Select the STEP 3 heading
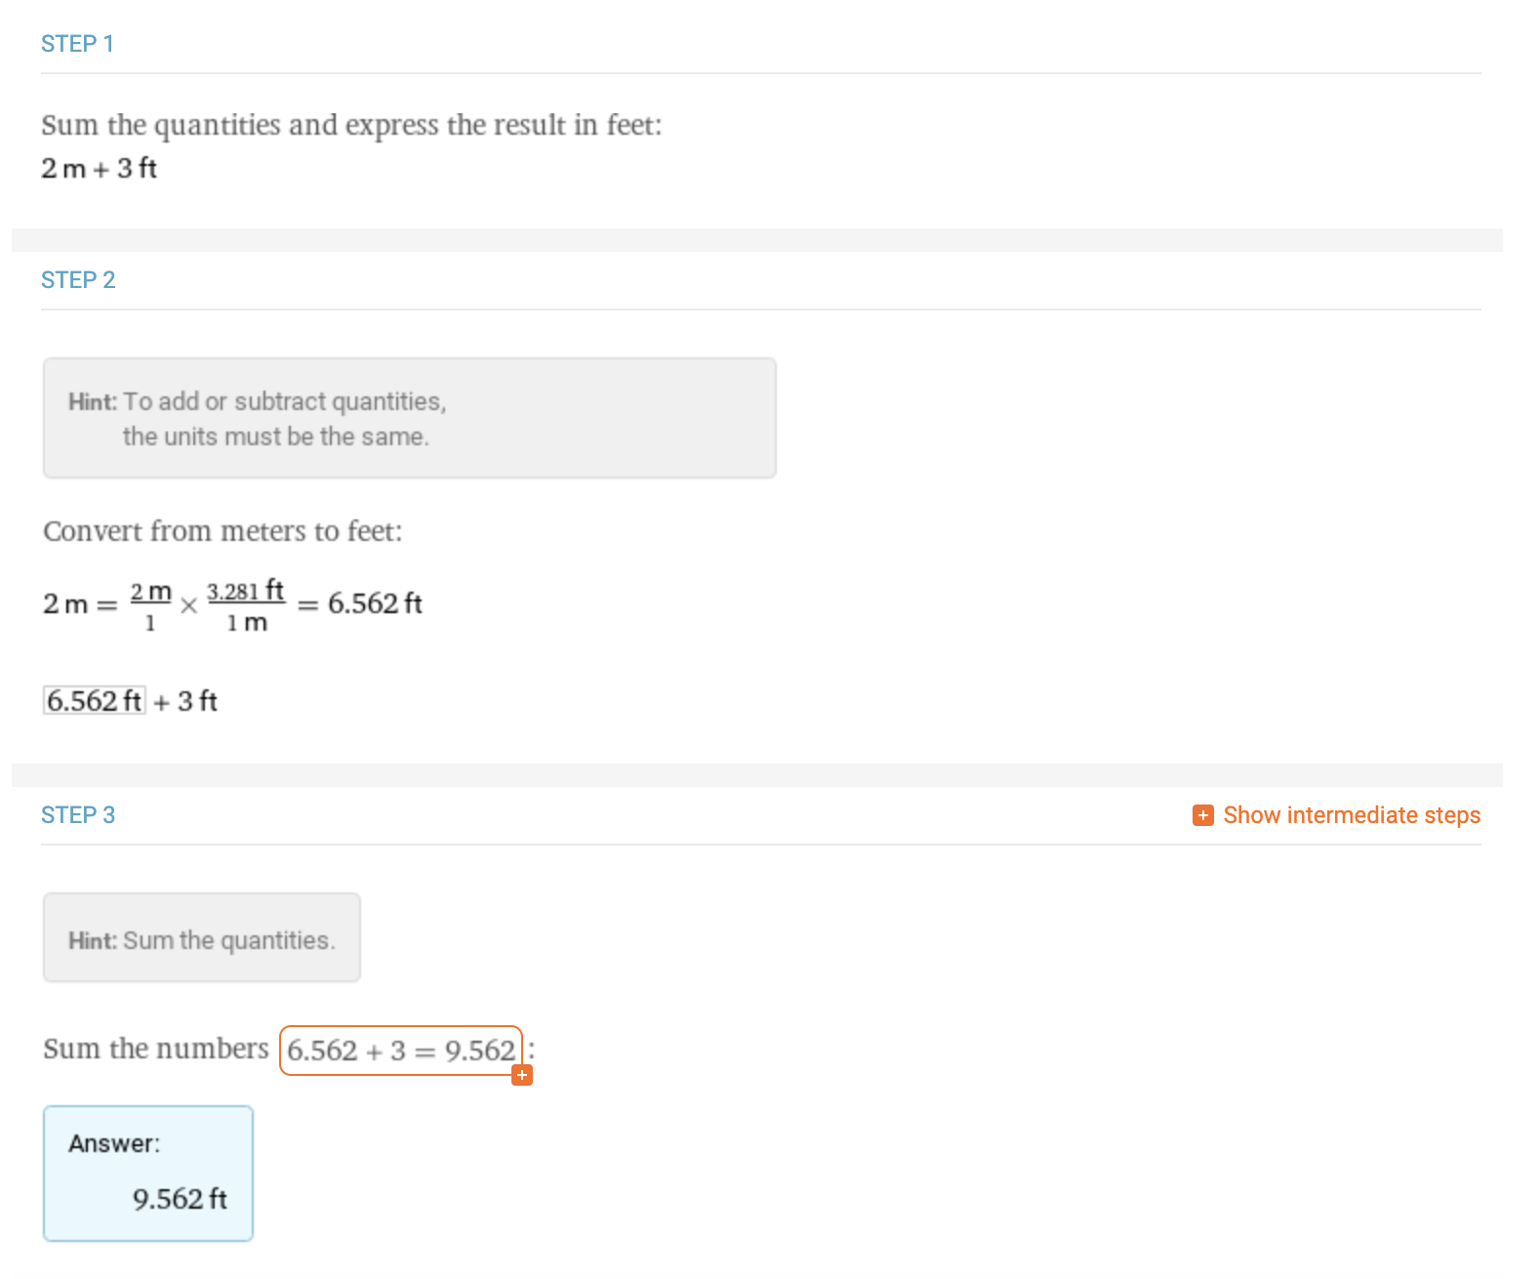 (x=78, y=815)
